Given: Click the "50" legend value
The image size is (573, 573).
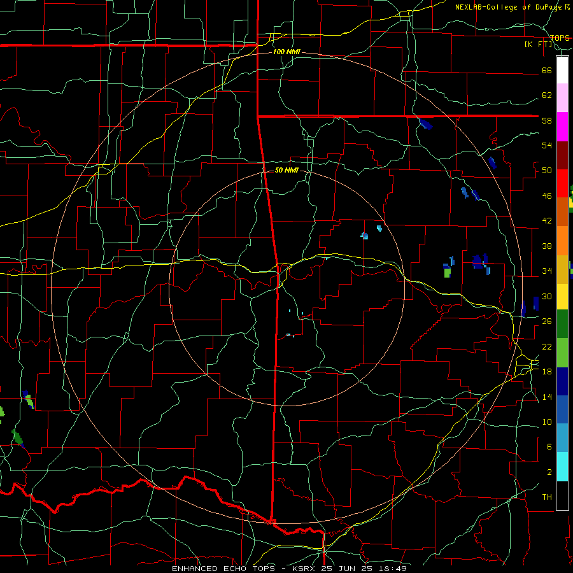Looking at the screenshot, I should [x=547, y=171].
